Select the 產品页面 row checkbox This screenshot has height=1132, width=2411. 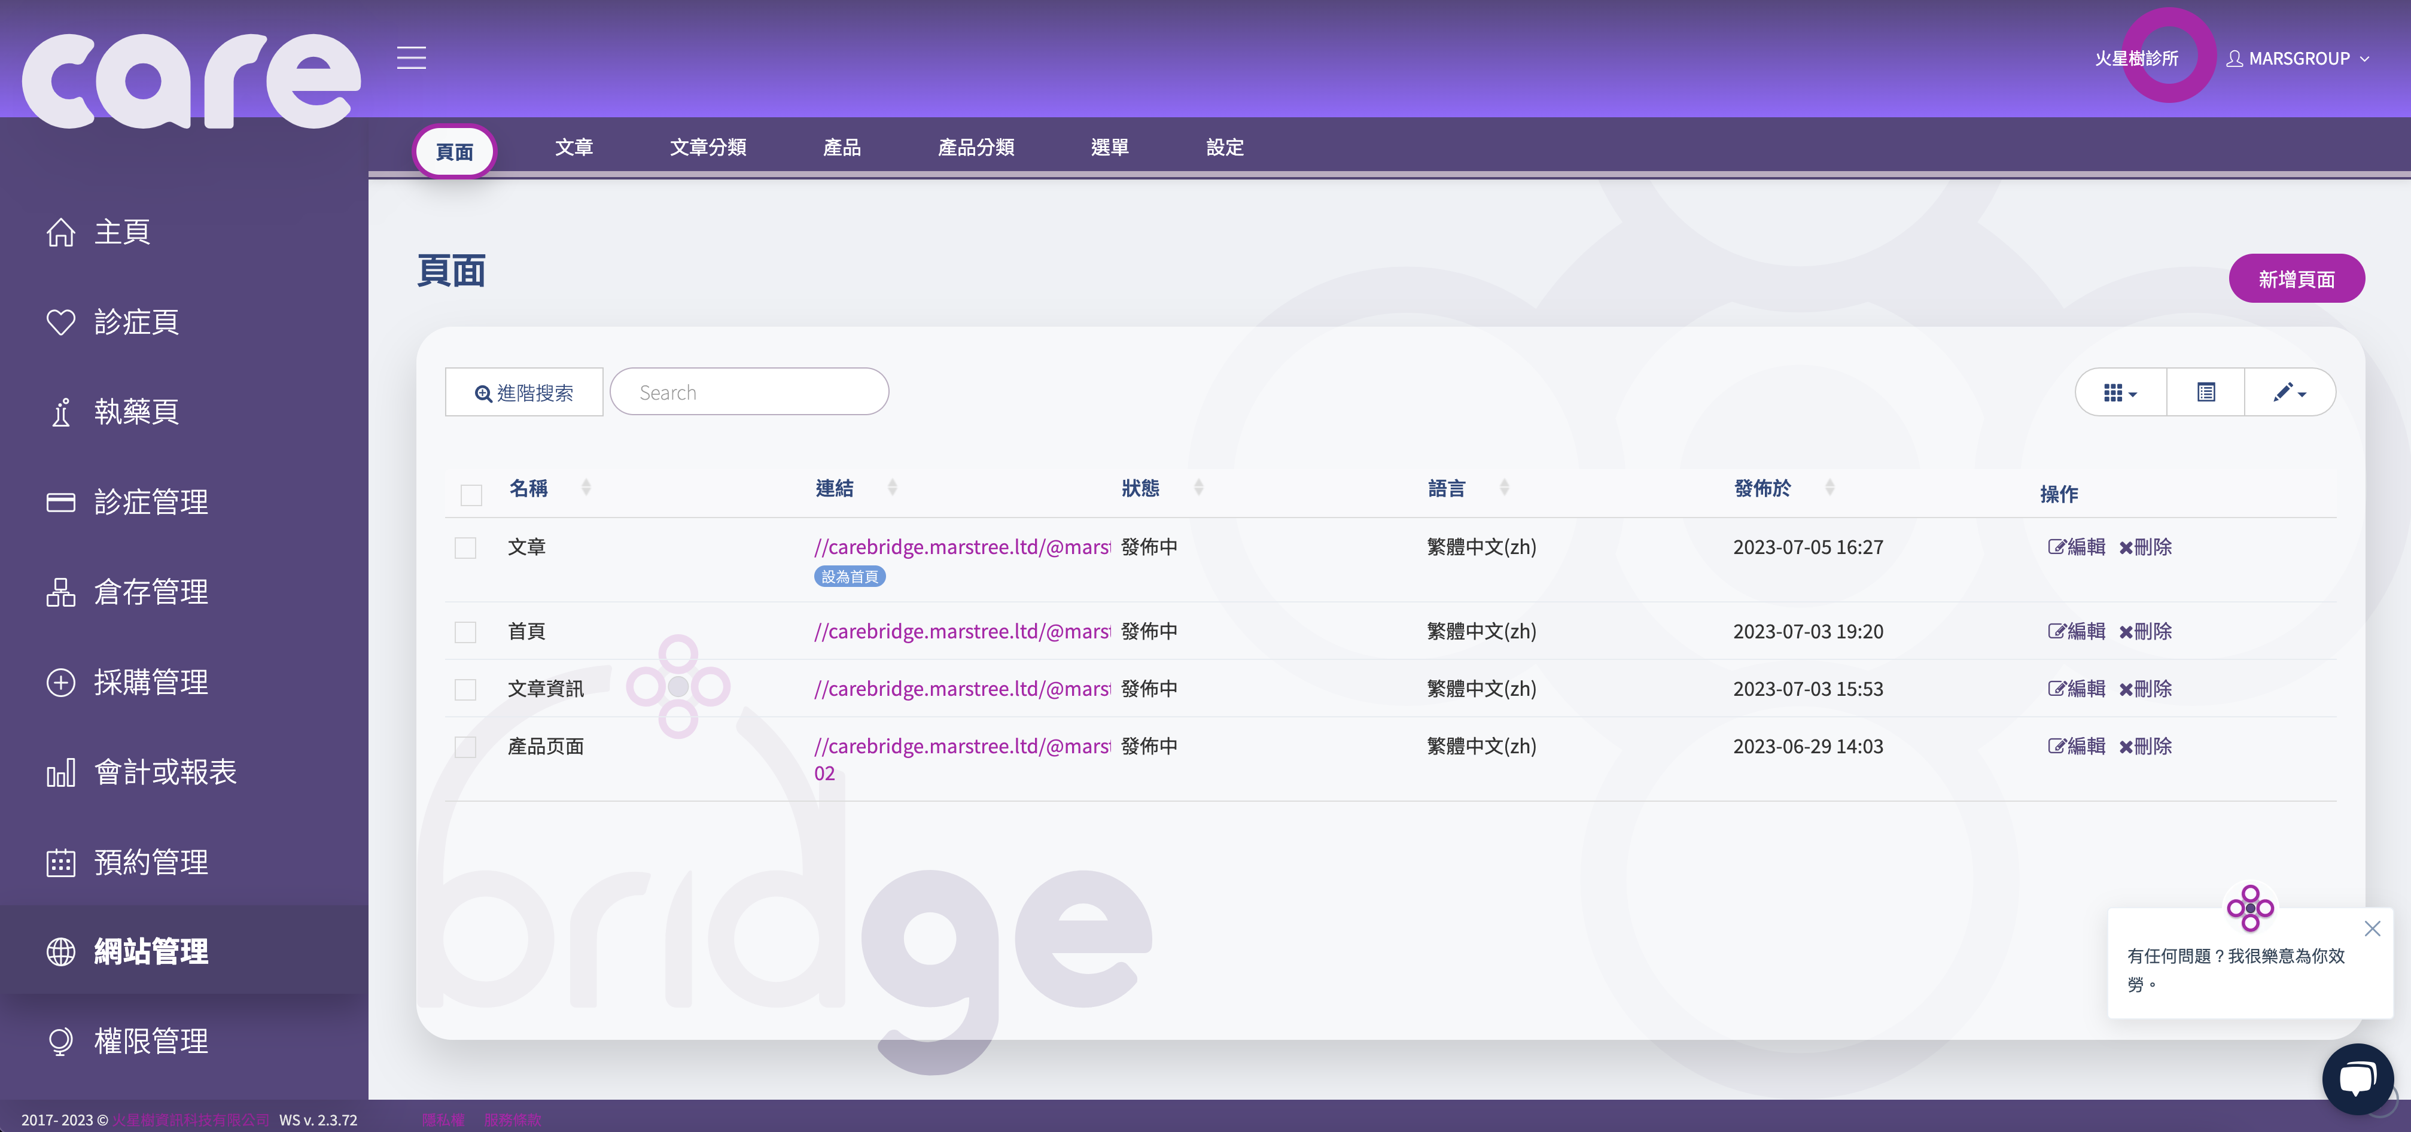(x=465, y=746)
